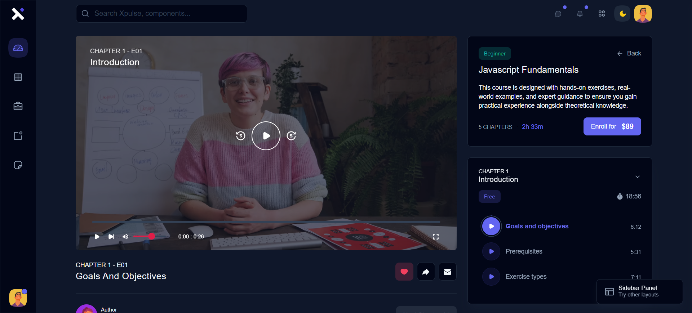
Task: Toggle the heart favorite button
Action: click(x=404, y=272)
